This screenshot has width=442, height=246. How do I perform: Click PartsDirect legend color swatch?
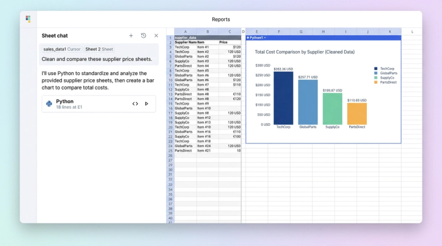(x=376, y=82)
